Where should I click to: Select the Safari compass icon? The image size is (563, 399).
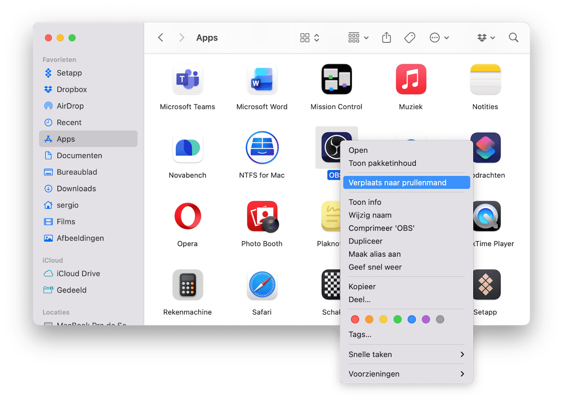click(262, 285)
